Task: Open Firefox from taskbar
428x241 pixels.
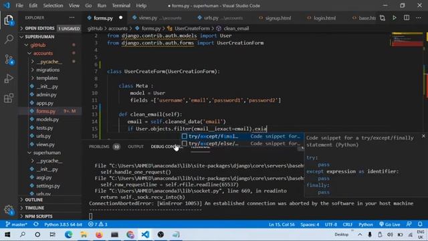Action: tap(99, 234)
